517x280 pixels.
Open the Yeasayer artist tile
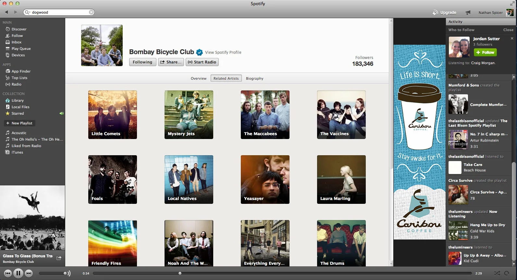tap(265, 180)
